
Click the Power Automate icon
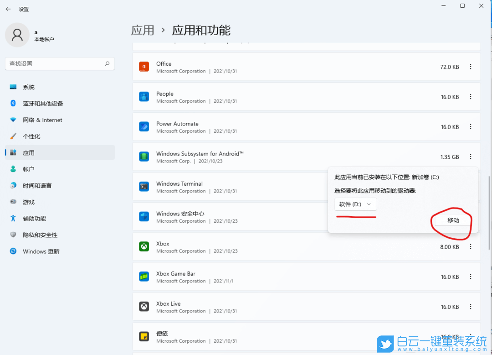[x=144, y=126]
